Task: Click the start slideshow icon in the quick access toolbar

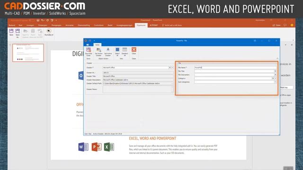Action: [x=52, y=20]
